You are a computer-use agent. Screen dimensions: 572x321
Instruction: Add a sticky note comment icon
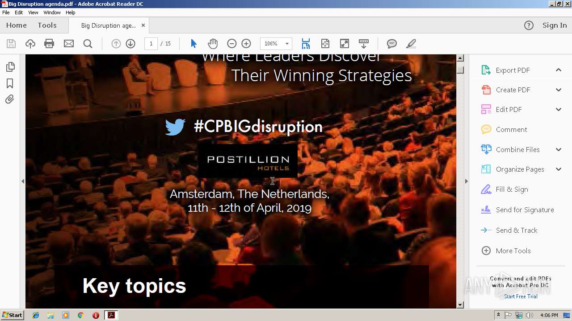(x=392, y=44)
